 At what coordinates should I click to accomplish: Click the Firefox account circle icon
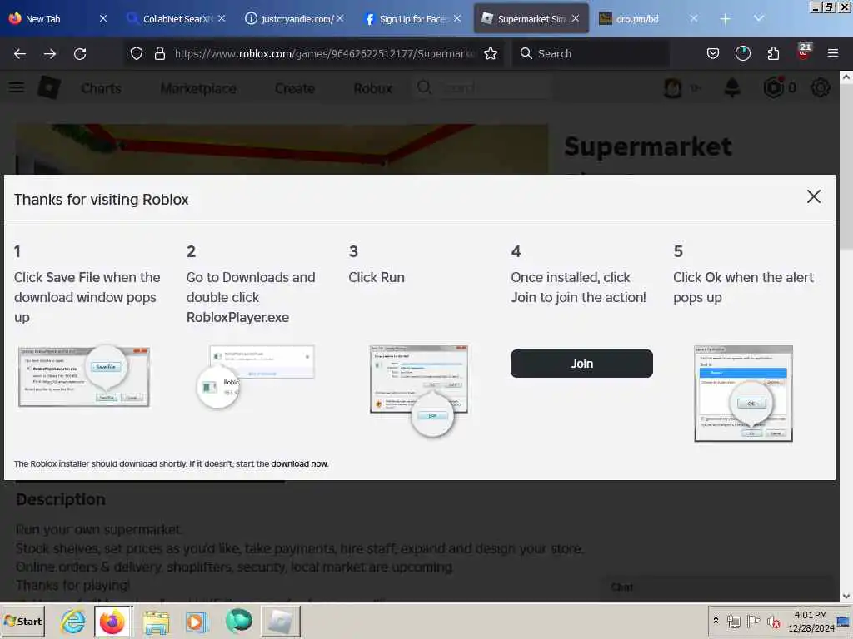[x=742, y=53]
